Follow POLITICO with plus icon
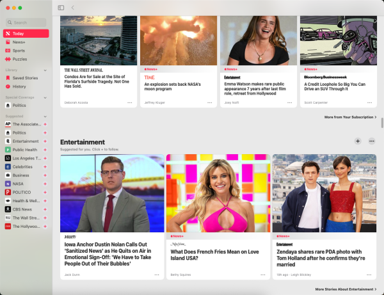The height and width of the screenshot is (295, 384). 45,193
